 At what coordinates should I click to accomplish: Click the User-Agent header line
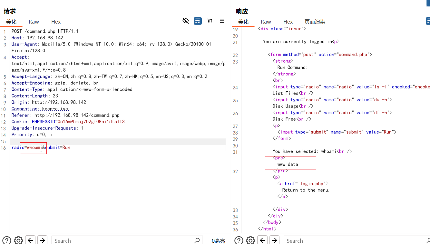click(111, 44)
